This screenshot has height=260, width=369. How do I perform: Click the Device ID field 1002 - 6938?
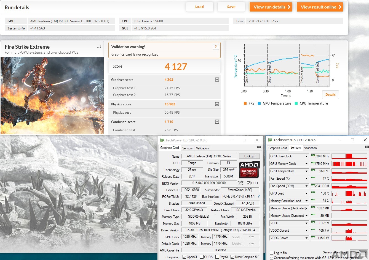(191, 190)
